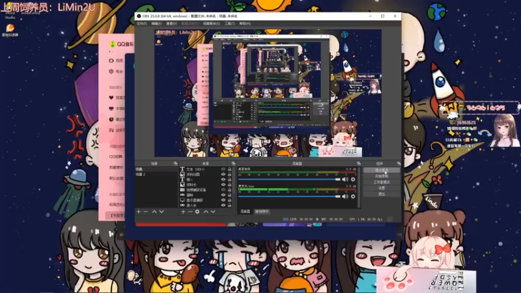
Task: Adjust the Mic/Aux volume slider
Action: [289, 197]
